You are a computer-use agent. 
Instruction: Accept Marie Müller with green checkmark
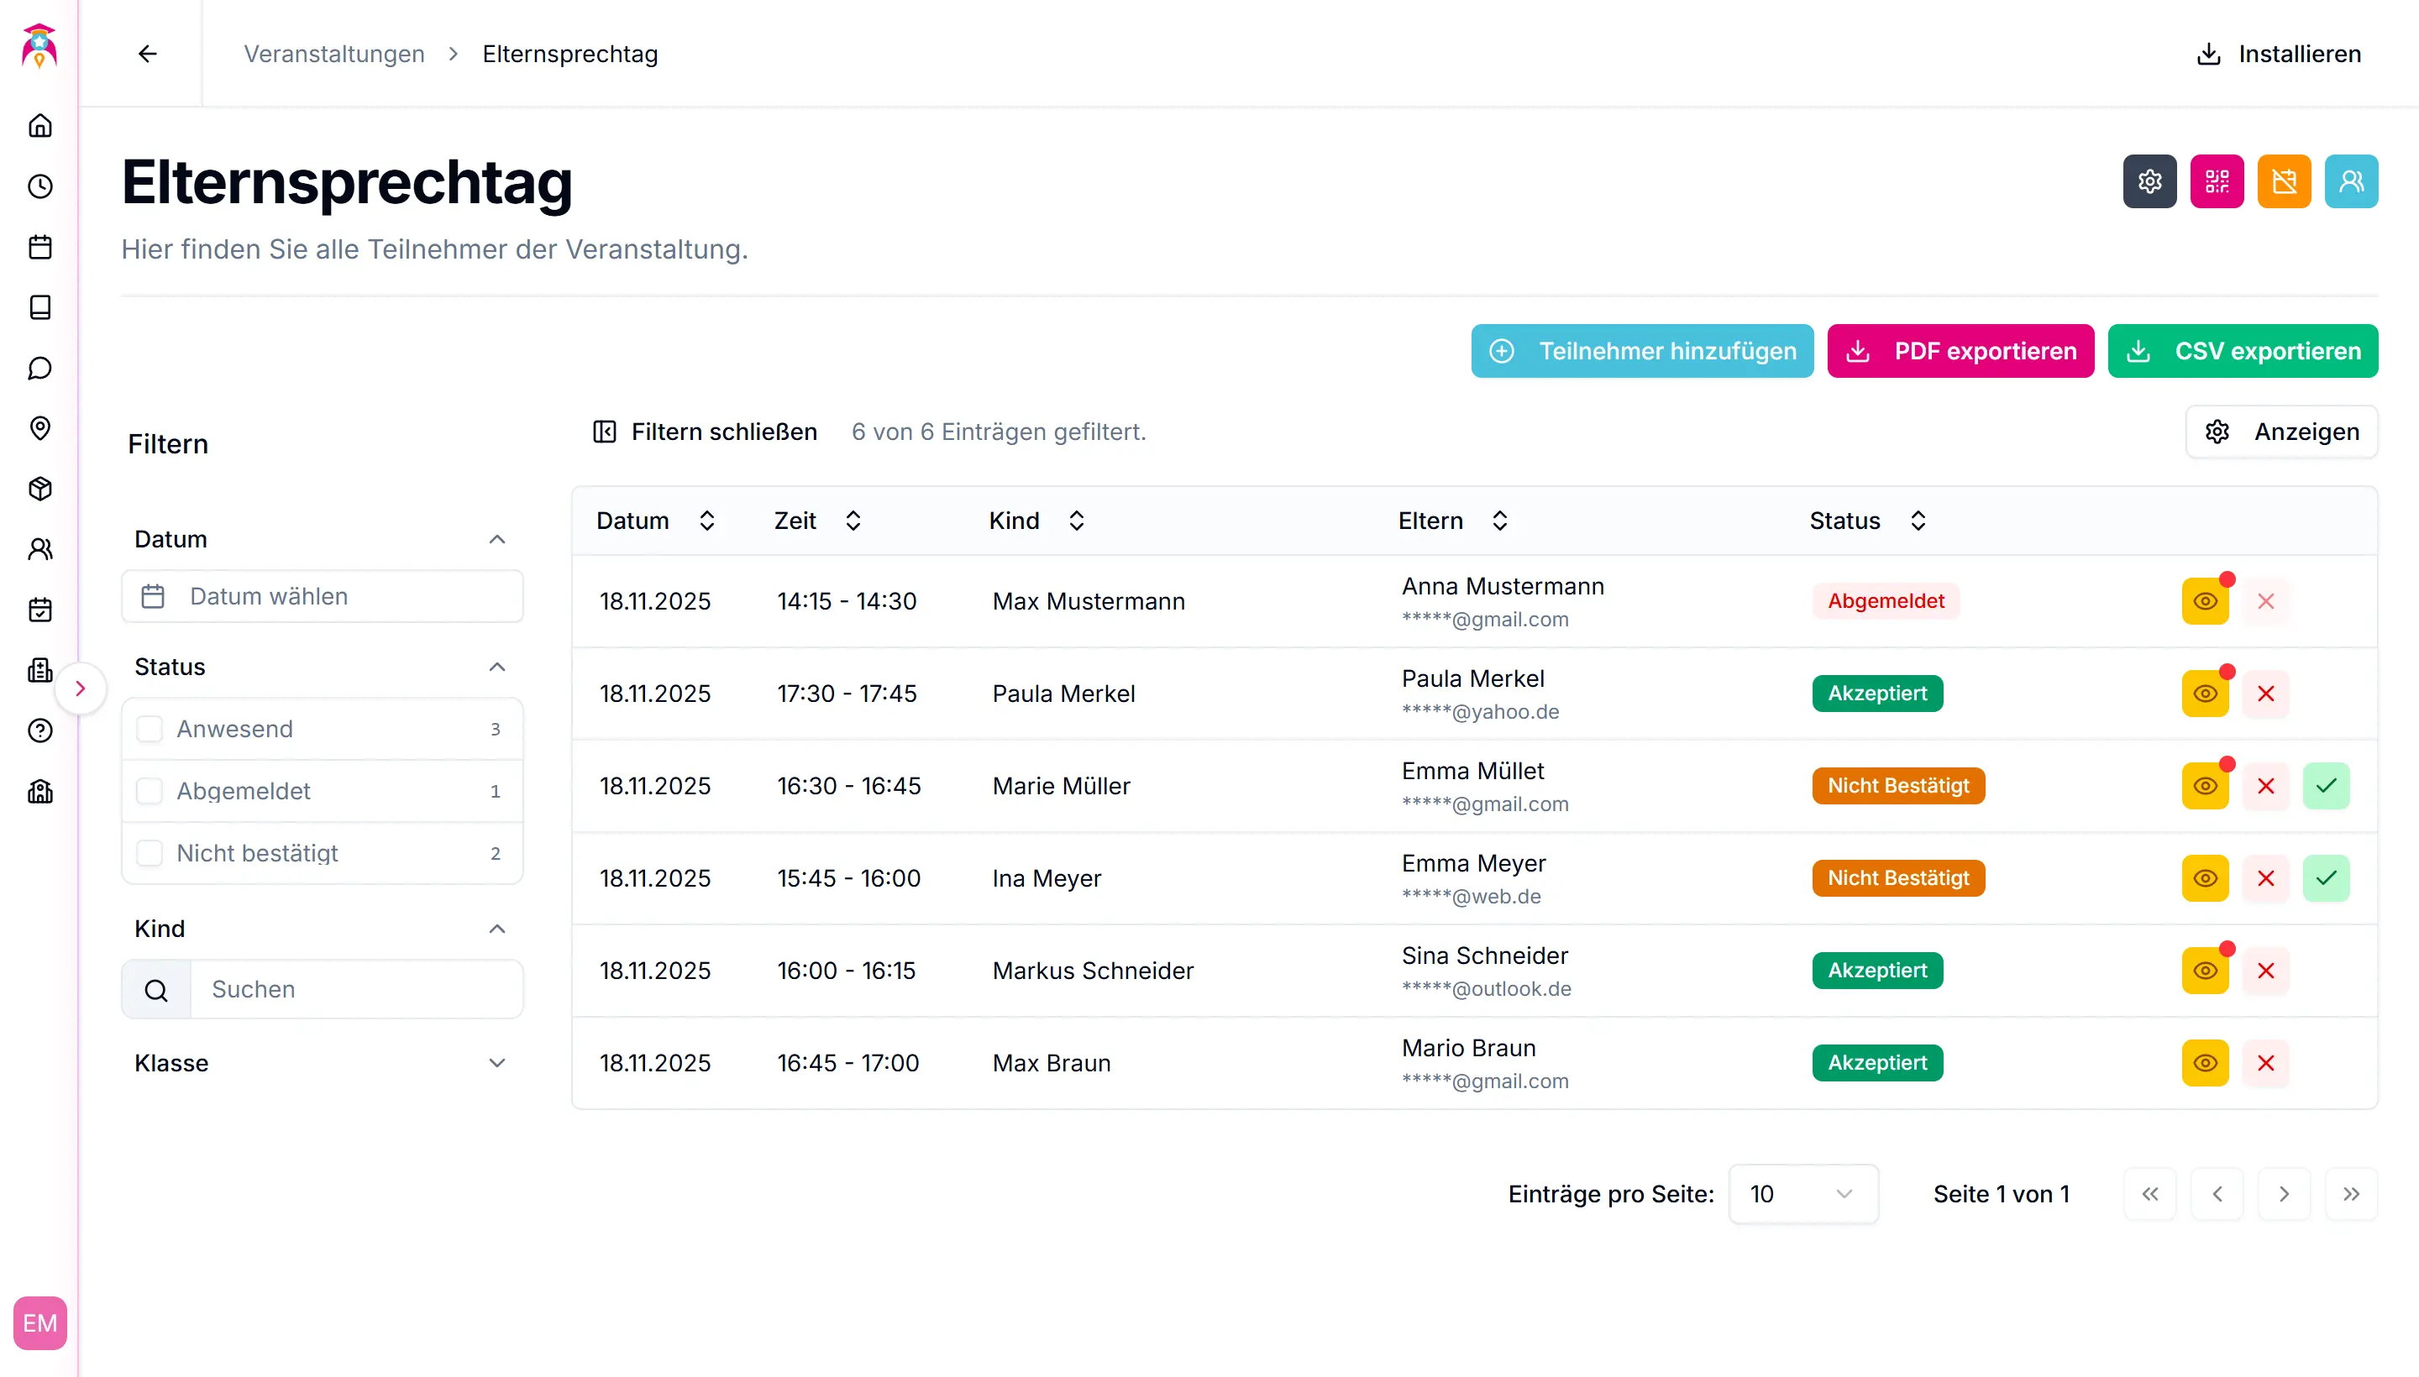(x=2325, y=786)
